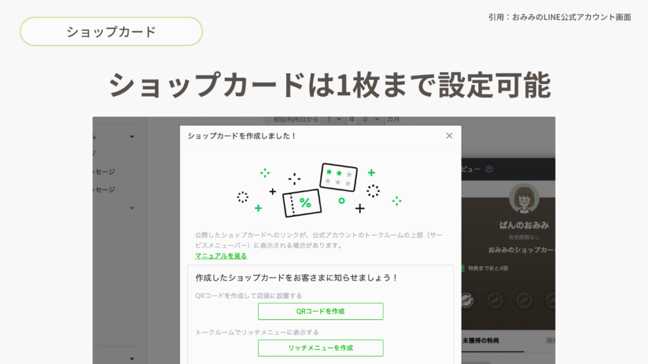Click the percent coupon ticket illustration
The image size is (648, 364).
[x=301, y=203]
